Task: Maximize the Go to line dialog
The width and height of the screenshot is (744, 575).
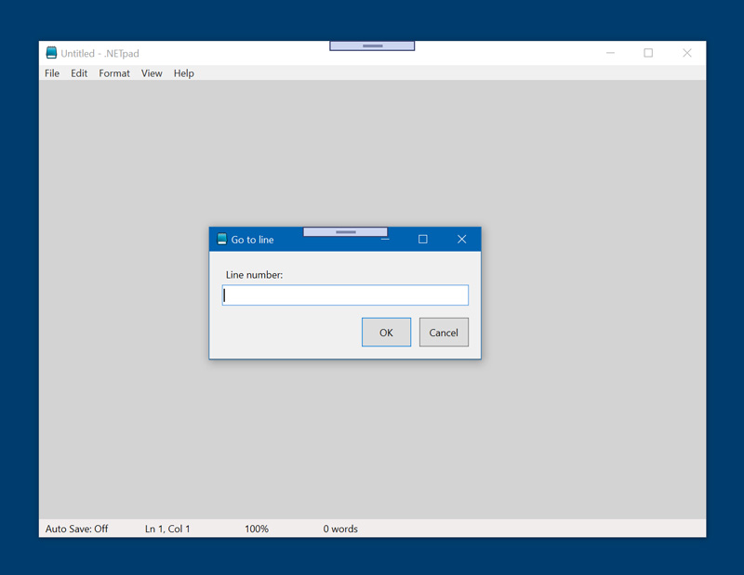Action: coord(422,240)
